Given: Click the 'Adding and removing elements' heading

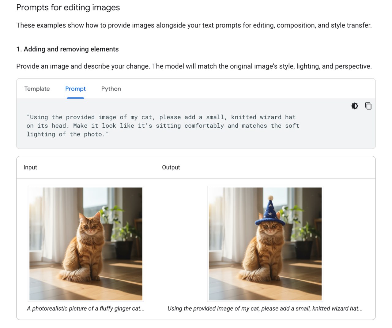Looking at the screenshot, I should pos(67,49).
